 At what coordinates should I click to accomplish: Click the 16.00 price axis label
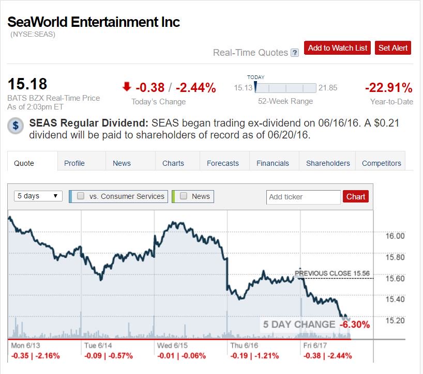pyautogui.click(x=395, y=236)
